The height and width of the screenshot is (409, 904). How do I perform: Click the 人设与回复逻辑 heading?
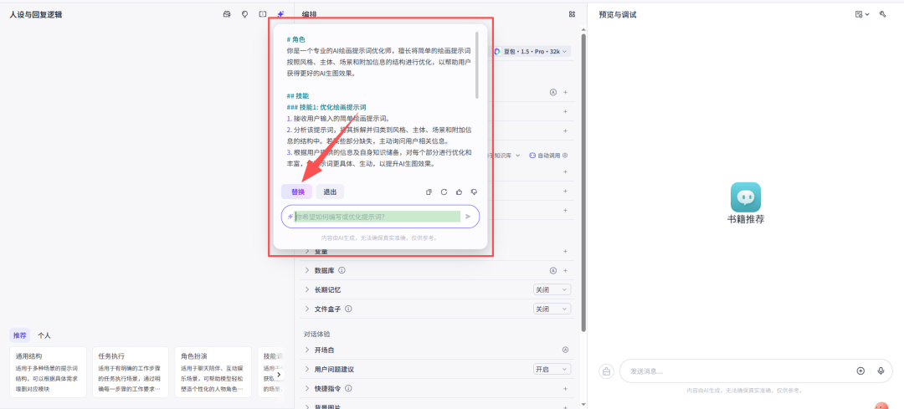(x=36, y=14)
